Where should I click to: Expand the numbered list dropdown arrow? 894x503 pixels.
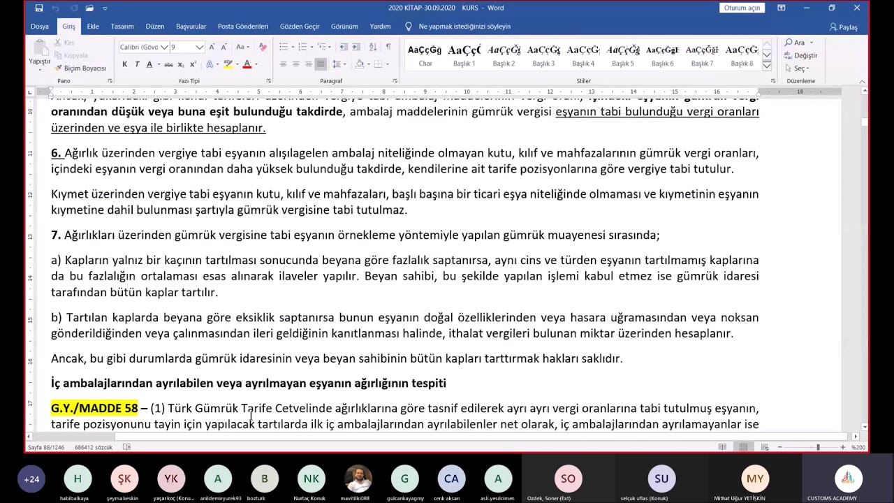[x=312, y=47]
